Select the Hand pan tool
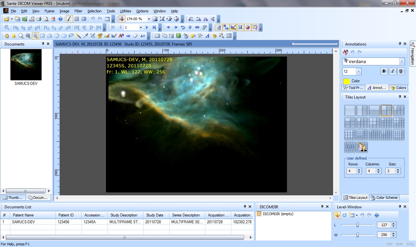Viewport: 416px width, 247px height. pyautogui.click(x=6, y=36)
